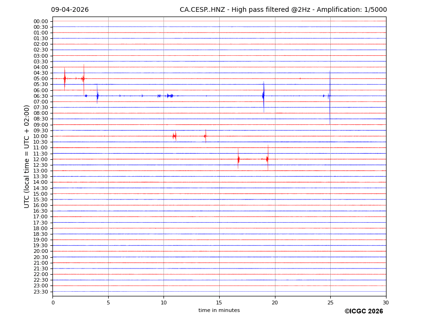Select the 00:00 time row label
The height and width of the screenshot is (329, 438).
click(41, 21)
